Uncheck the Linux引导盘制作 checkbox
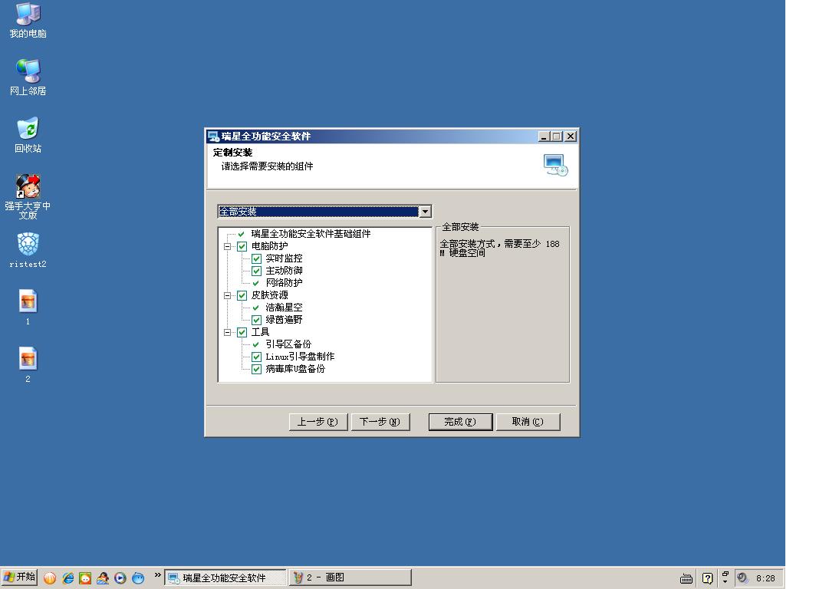This screenshot has width=816, height=589. point(257,357)
